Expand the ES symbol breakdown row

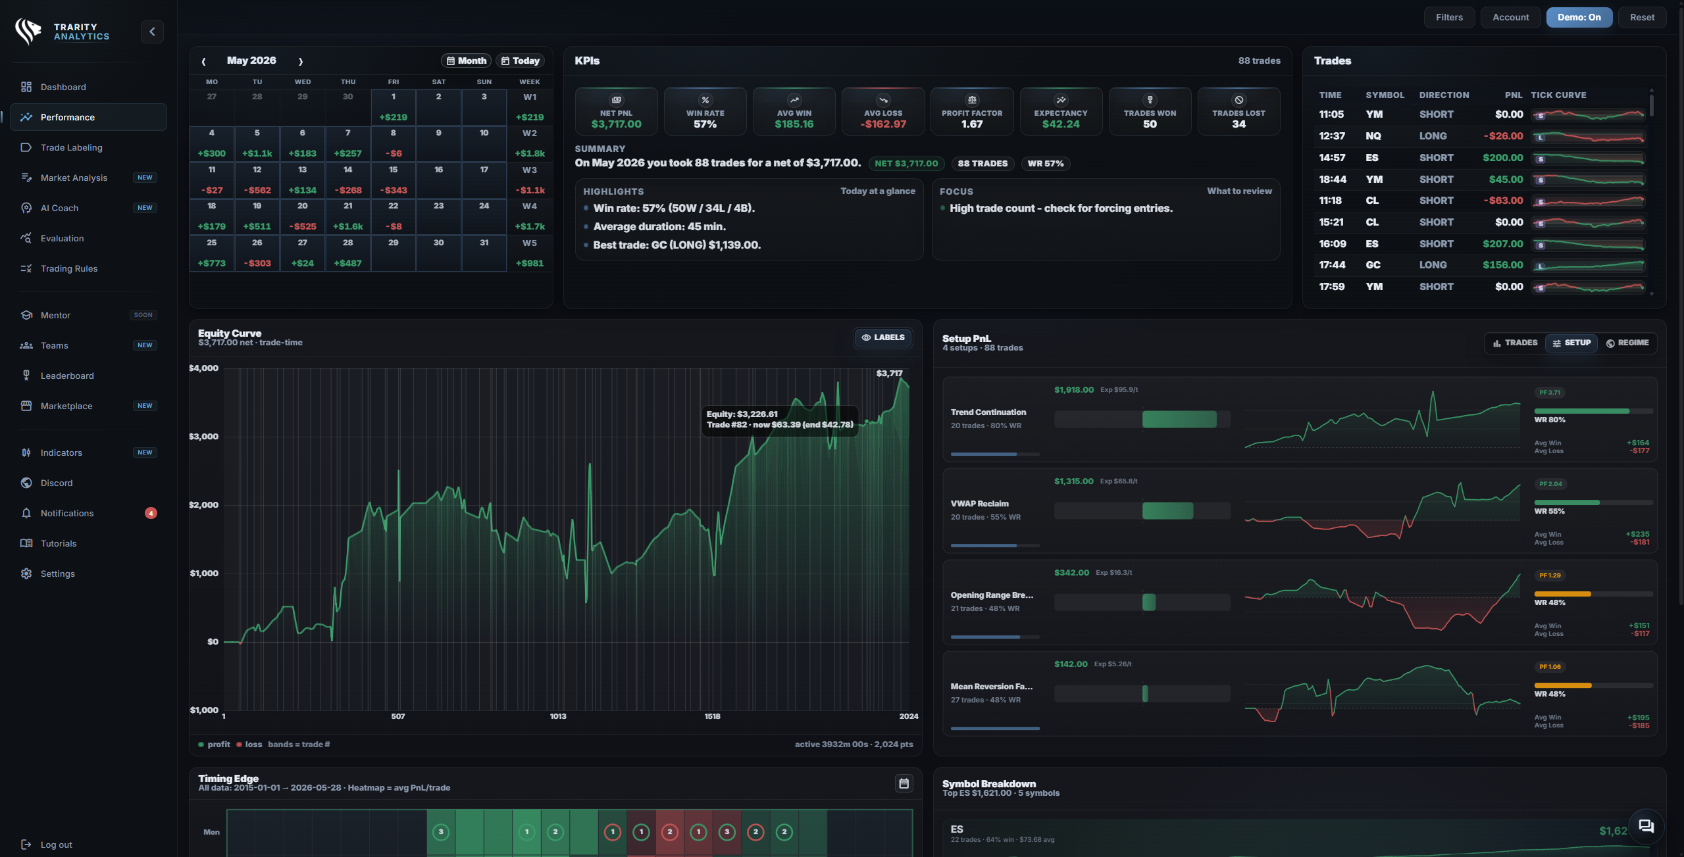click(1300, 838)
